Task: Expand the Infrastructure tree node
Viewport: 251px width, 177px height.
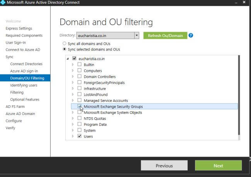Action: (73, 89)
